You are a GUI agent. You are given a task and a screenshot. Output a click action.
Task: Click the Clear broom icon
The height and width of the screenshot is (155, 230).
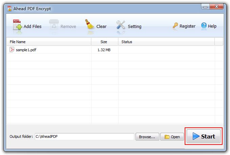(90, 24)
